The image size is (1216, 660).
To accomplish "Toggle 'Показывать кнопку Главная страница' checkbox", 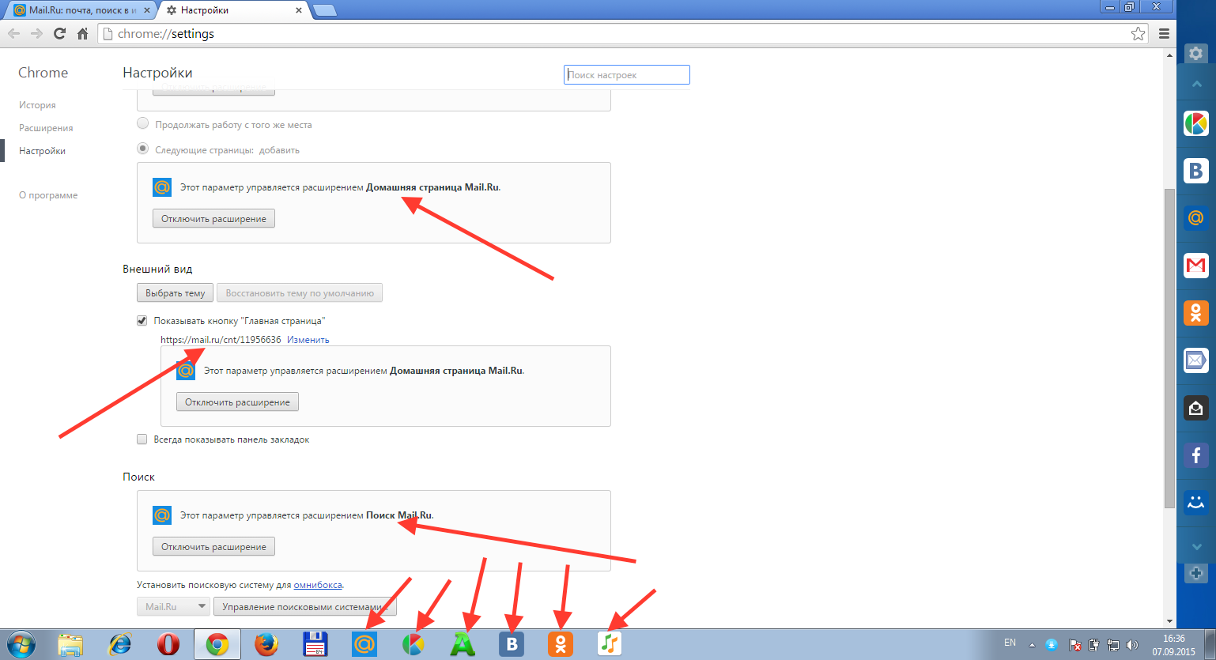I will pyautogui.click(x=142, y=320).
